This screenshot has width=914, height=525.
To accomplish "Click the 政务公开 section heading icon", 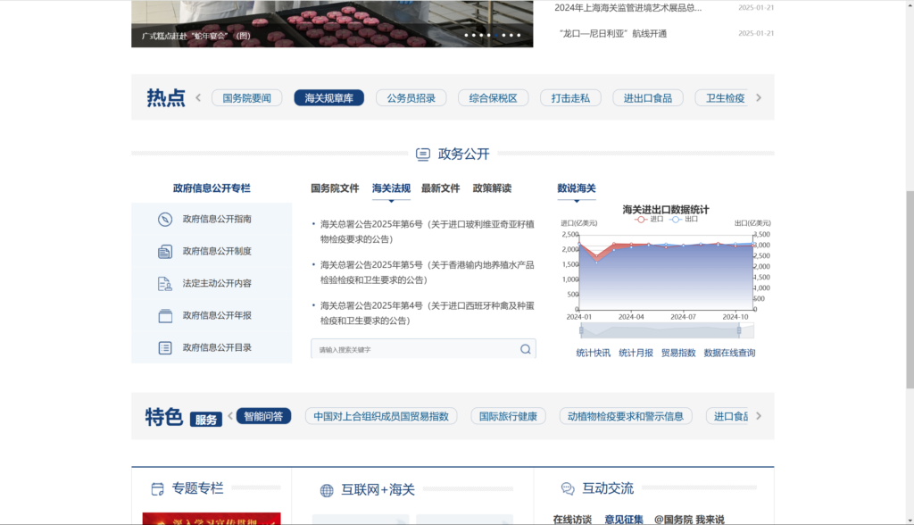I will coord(422,154).
